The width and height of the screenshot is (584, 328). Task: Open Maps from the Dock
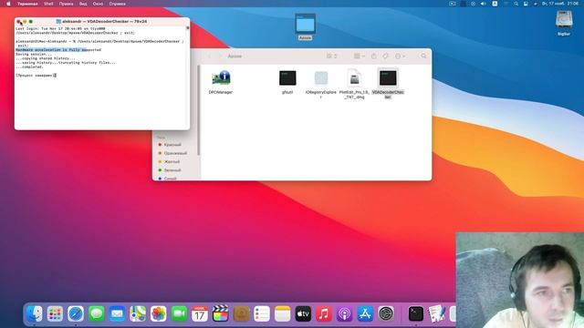(138, 313)
